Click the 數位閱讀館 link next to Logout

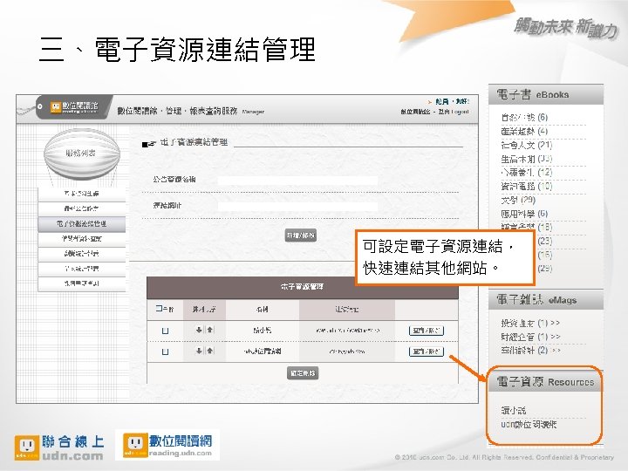(x=415, y=112)
